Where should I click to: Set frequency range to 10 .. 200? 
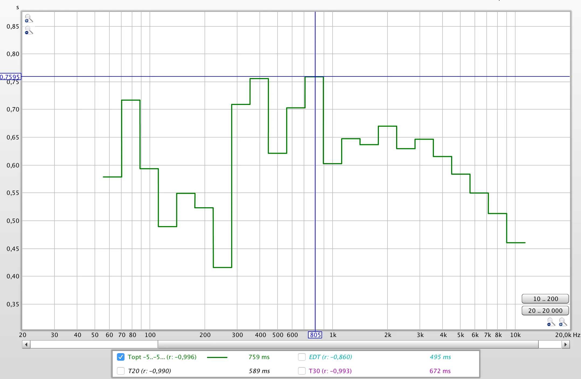coord(545,299)
